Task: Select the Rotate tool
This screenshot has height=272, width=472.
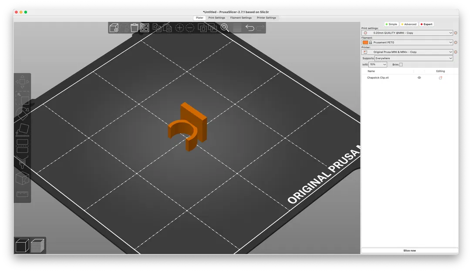Action: [x=22, y=114]
